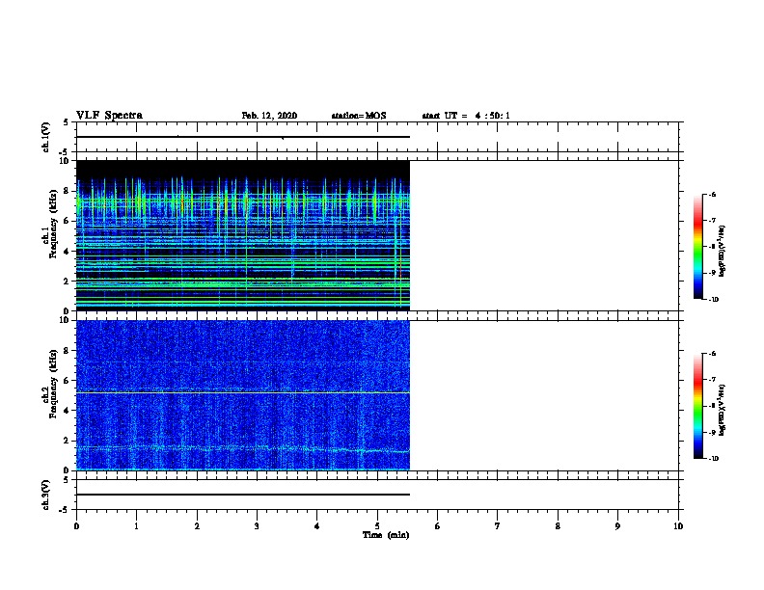
Task: Click the "-6" value on ch.1 color bar
Action: (x=712, y=195)
